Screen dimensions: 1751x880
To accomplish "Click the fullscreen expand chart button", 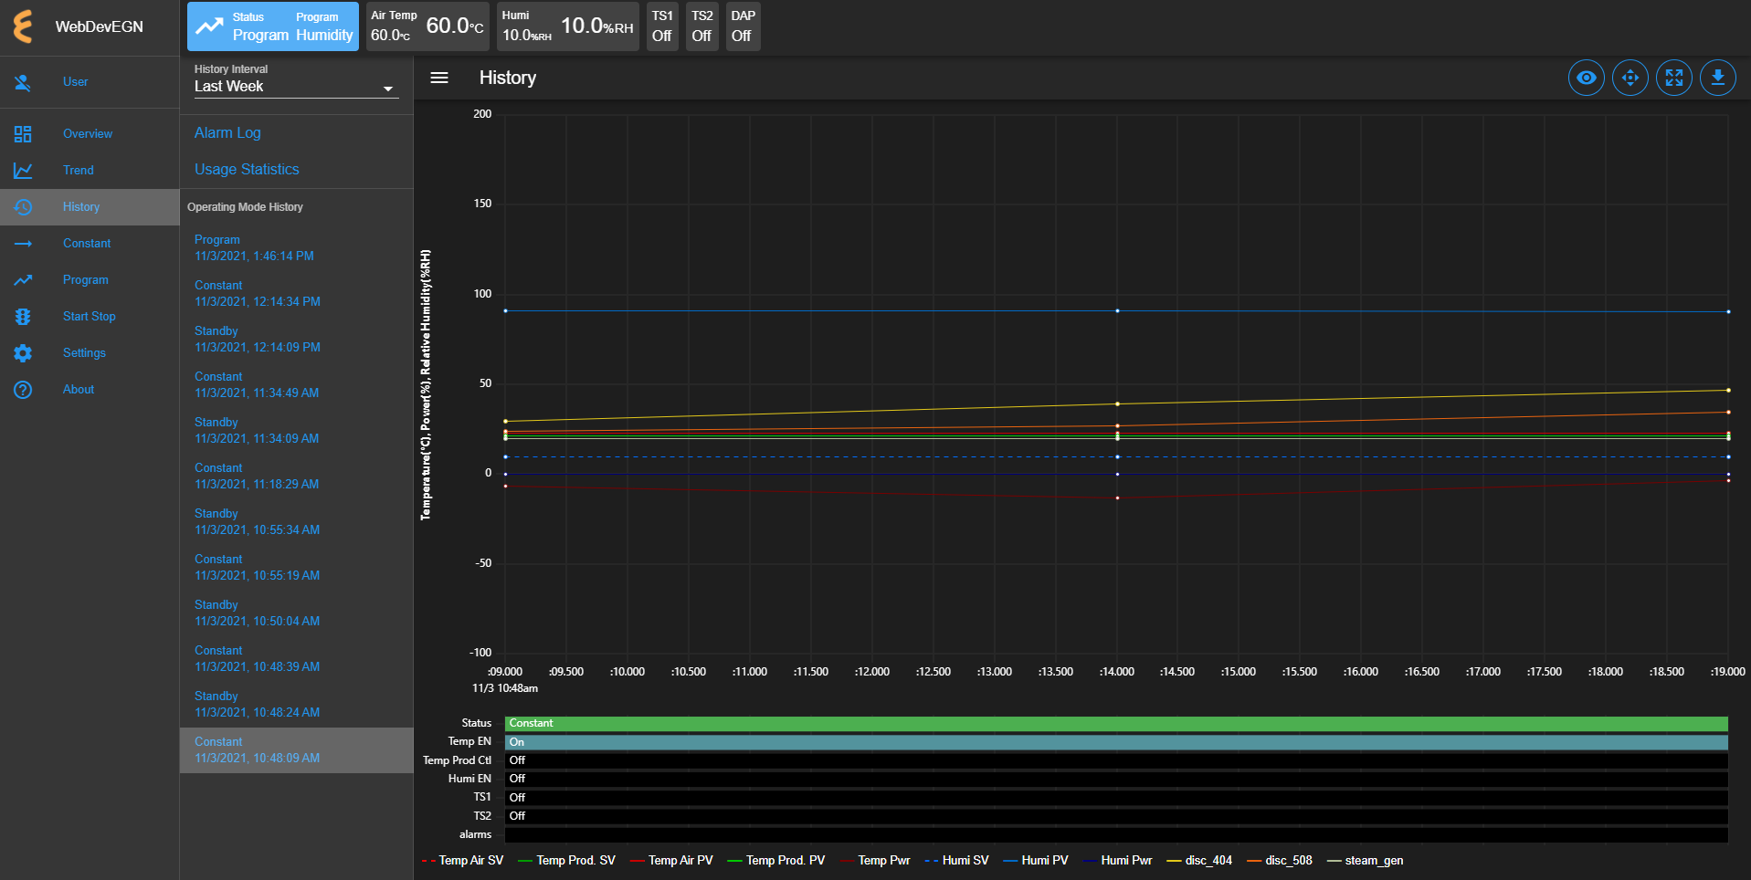I will click(x=1674, y=78).
